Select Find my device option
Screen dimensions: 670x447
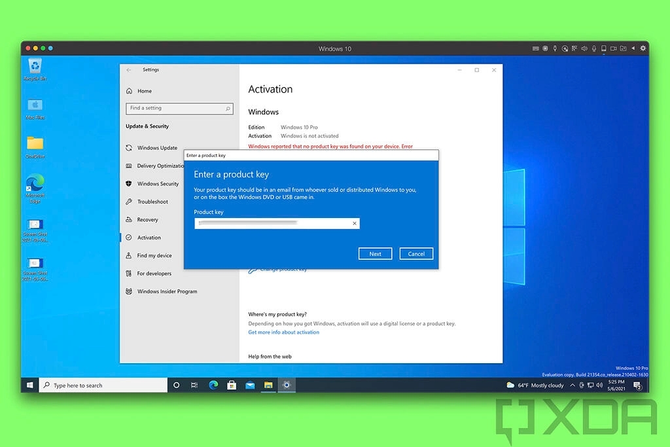click(154, 256)
